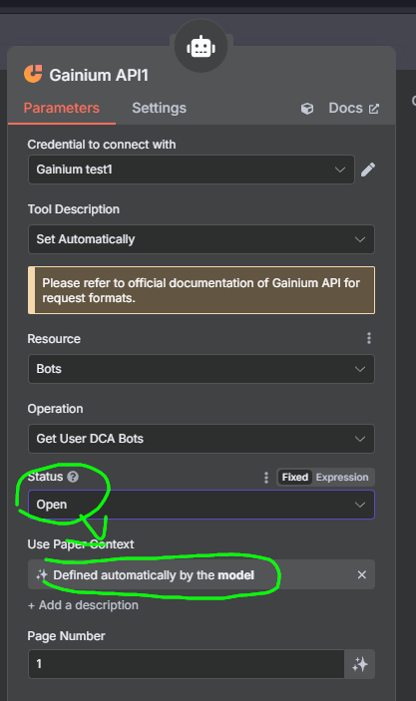This screenshot has height=701, width=416.
Task: Switch to the Settings tab
Action: coord(159,108)
